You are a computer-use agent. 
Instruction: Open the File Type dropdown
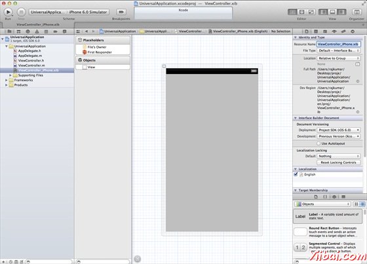(338, 50)
